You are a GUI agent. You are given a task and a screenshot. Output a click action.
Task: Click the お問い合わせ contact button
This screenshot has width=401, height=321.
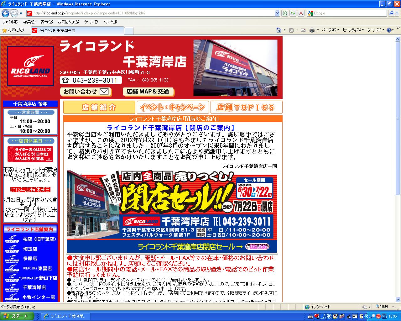(x=86, y=92)
